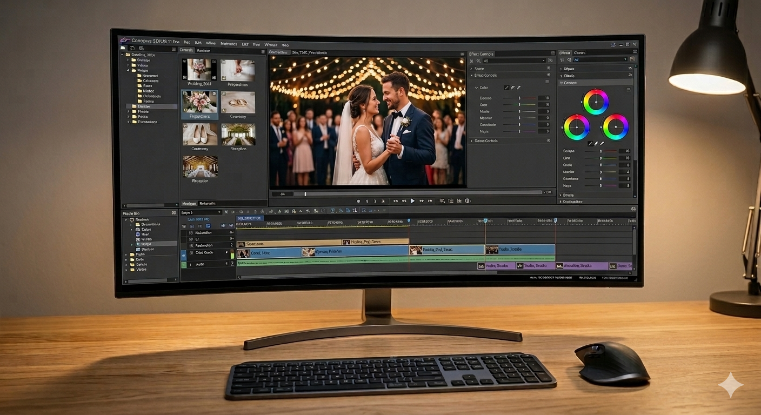Toggle the green audio track header button
The image size is (761, 415).
click(x=184, y=265)
